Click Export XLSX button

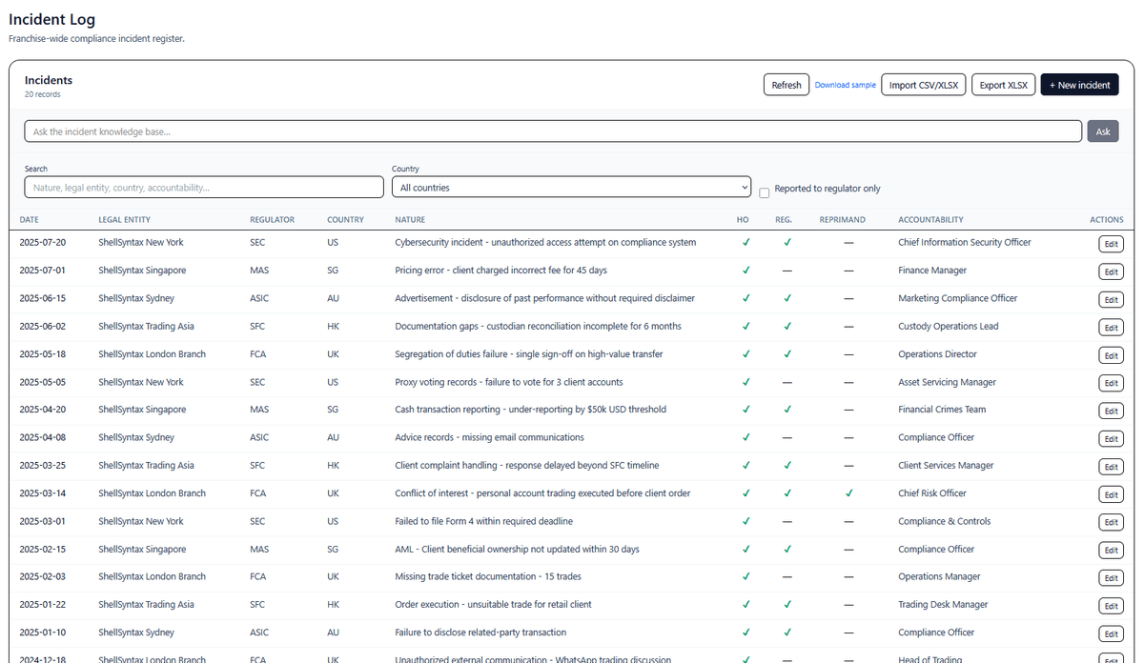click(1004, 85)
